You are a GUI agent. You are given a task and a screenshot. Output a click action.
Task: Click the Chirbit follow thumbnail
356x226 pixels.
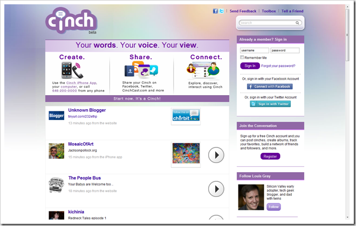(186, 115)
